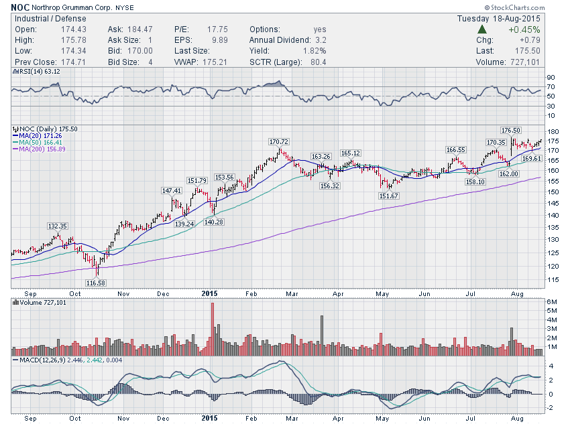The image size is (570, 424).
Task: Click the date Tuesday 18-Aug-2015
Action: point(498,19)
